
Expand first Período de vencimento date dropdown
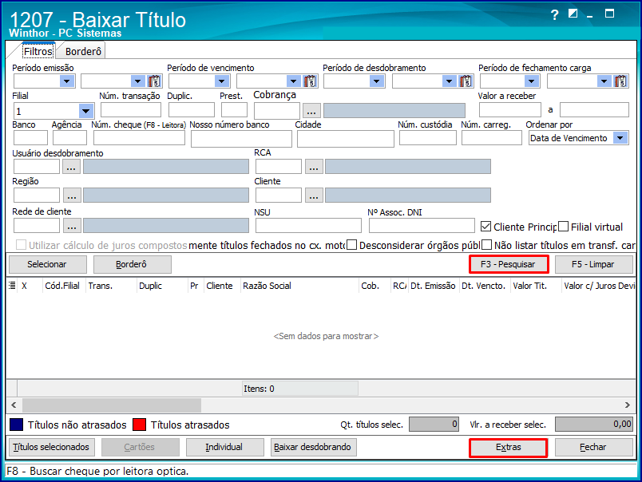[x=222, y=81]
